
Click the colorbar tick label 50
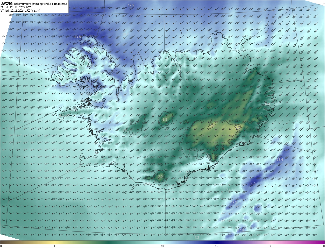323,246
